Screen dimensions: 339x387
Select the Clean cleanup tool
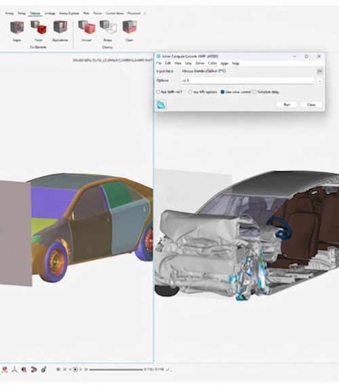(129, 31)
